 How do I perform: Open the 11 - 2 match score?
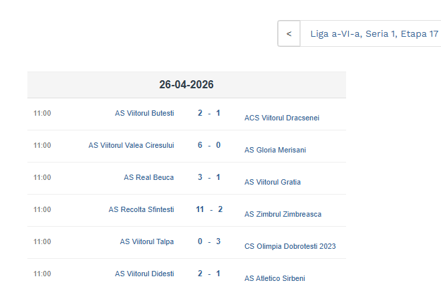pyautogui.click(x=209, y=209)
